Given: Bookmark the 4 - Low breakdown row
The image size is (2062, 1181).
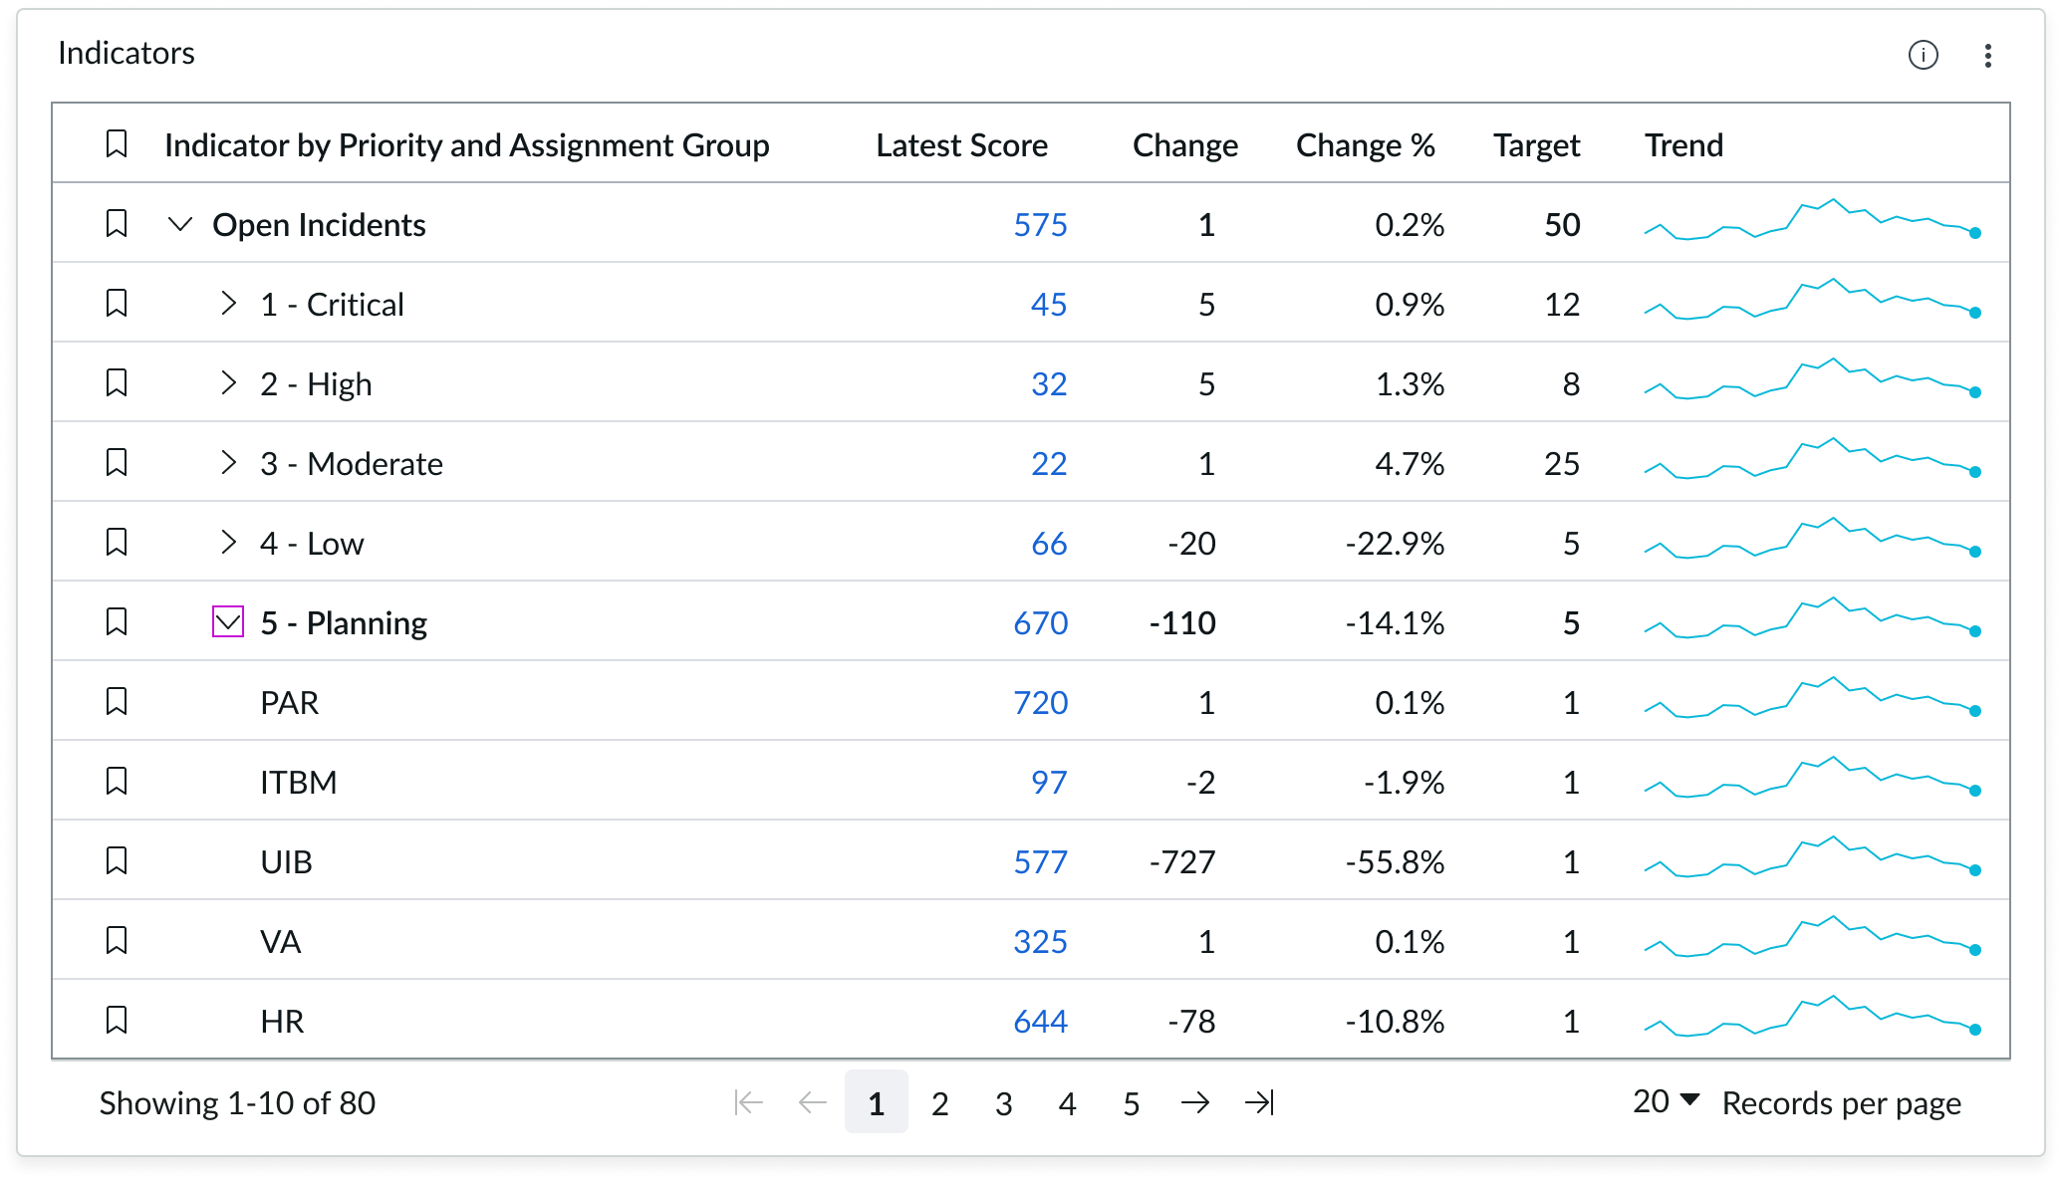Looking at the screenshot, I should [117, 543].
